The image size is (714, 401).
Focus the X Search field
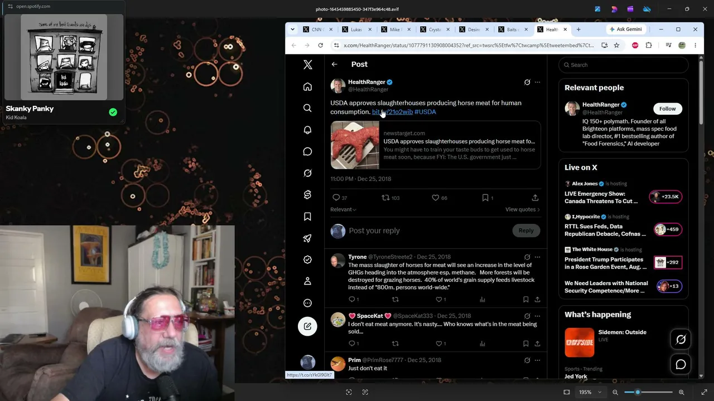click(x=624, y=65)
